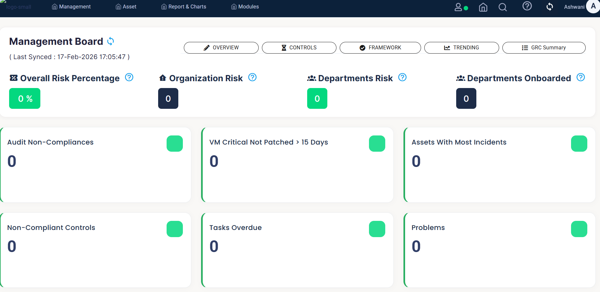The height and width of the screenshot is (292, 600).
Task: Click the 0 count under VM Critical Not Patched
Action: (x=214, y=161)
